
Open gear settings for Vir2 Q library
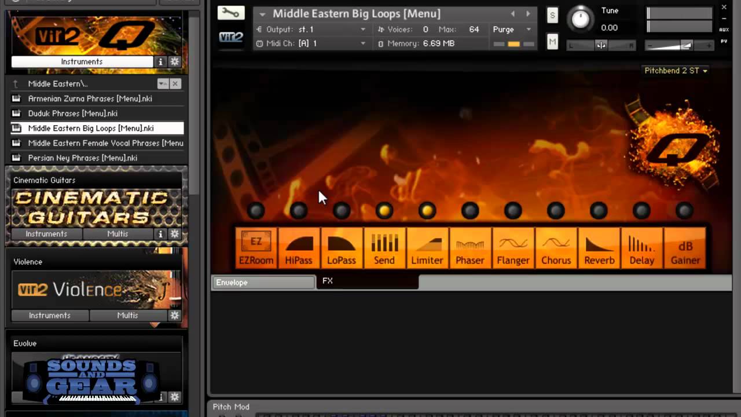[x=174, y=62]
